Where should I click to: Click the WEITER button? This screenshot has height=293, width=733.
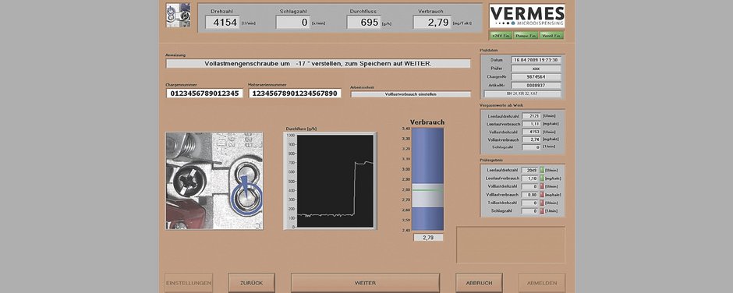click(x=365, y=283)
